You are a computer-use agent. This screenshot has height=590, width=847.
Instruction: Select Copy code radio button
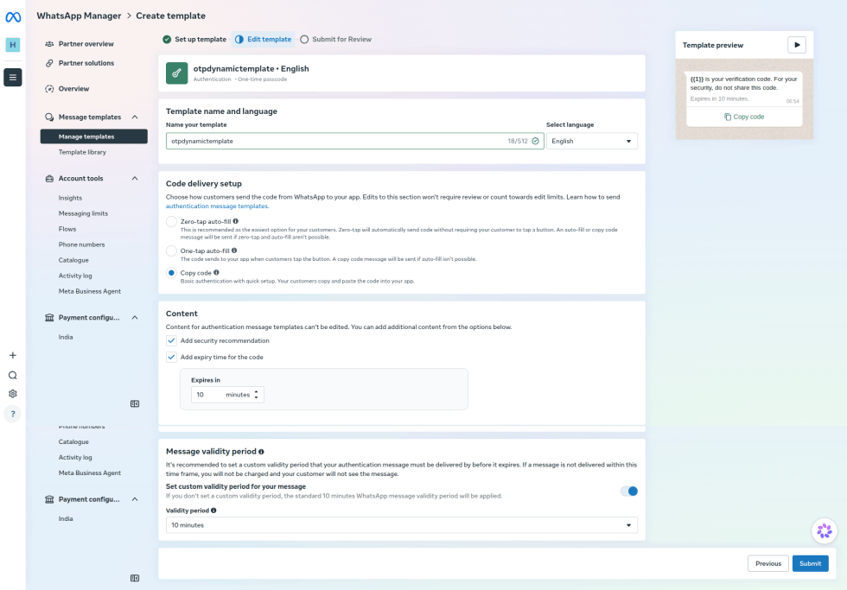pyautogui.click(x=171, y=273)
